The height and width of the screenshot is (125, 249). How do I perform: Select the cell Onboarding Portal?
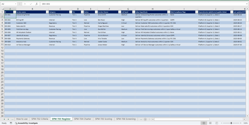33,16
